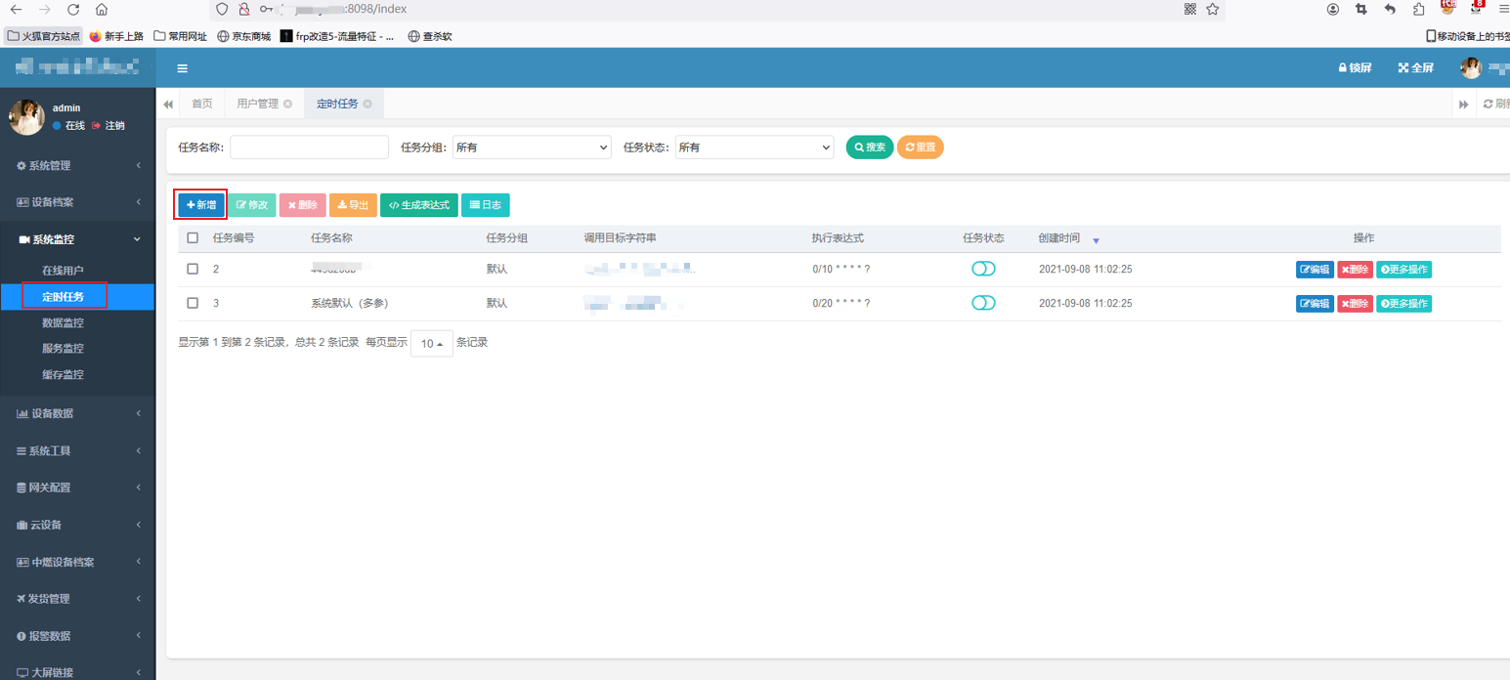Open 常用网址 bookmark folder
The width and height of the screenshot is (1510, 680).
[x=181, y=36]
